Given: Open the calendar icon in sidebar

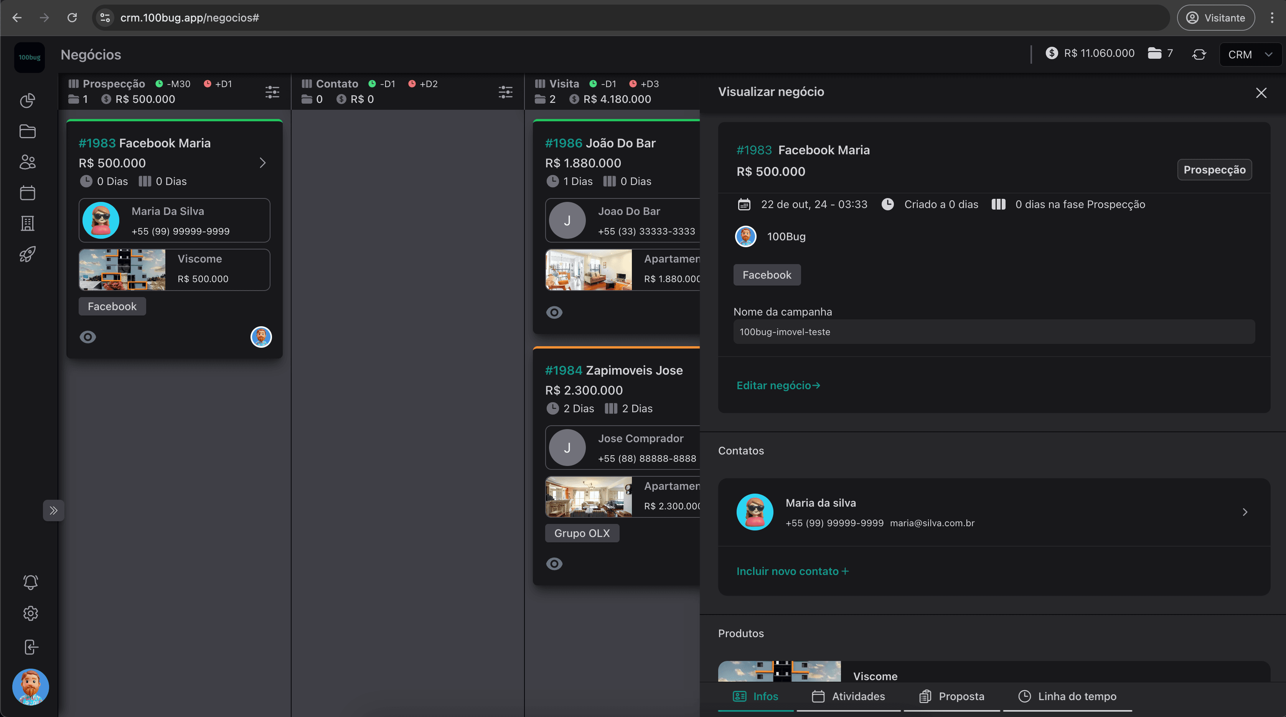Looking at the screenshot, I should (x=28, y=193).
